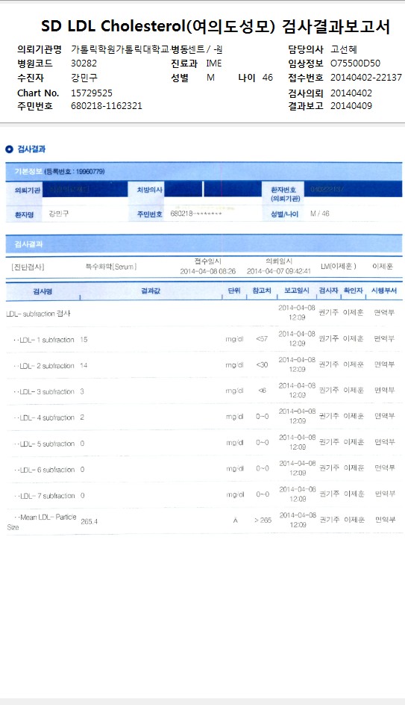This screenshot has height=705, width=405.
Task: Click the 참고치 column header
Action: 262,291
